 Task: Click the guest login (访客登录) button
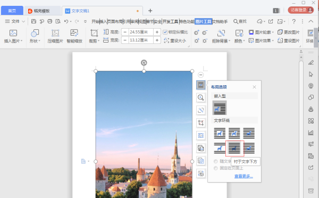click(301, 10)
